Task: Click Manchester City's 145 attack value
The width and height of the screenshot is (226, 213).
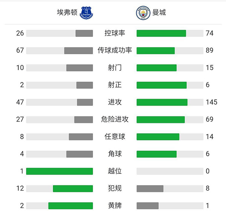Action: [211, 102]
